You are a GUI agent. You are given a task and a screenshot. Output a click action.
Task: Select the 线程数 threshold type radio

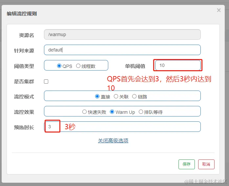[78, 66]
